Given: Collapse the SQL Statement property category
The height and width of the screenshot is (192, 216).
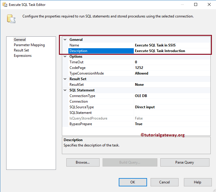Looking at the screenshot, I should click(65, 90).
